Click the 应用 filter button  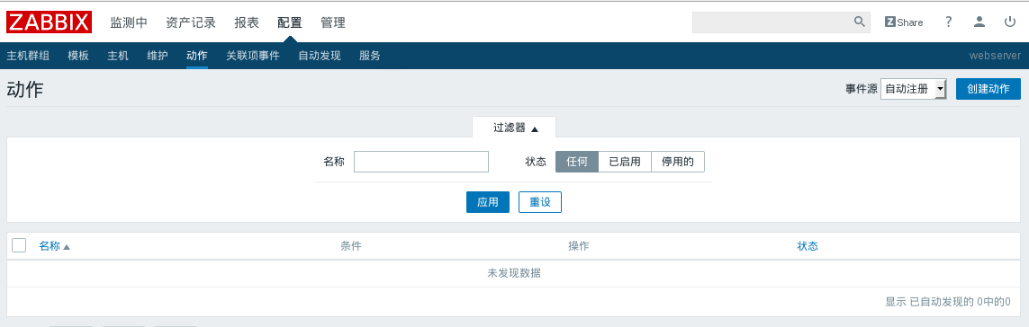[488, 202]
